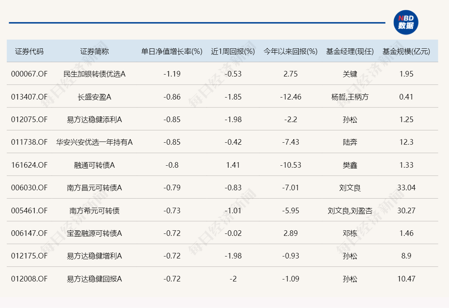This screenshot has width=449, height=308.
Task: Click fund code 012075.OF
Action: 29,119
